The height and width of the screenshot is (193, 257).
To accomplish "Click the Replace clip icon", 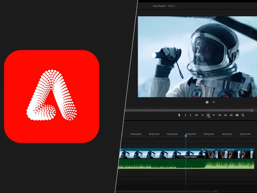I will (x=243, y=115).
